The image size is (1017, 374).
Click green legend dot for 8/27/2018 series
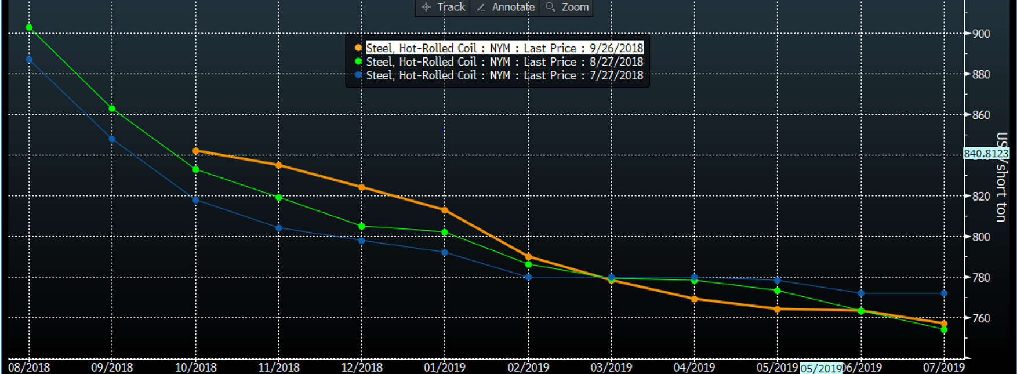click(x=358, y=61)
